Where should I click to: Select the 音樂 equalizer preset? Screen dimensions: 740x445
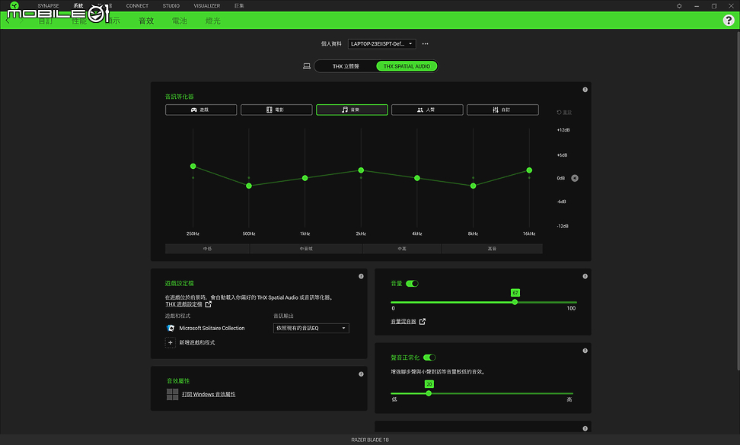pyautogui.click(x=352, y=110)
